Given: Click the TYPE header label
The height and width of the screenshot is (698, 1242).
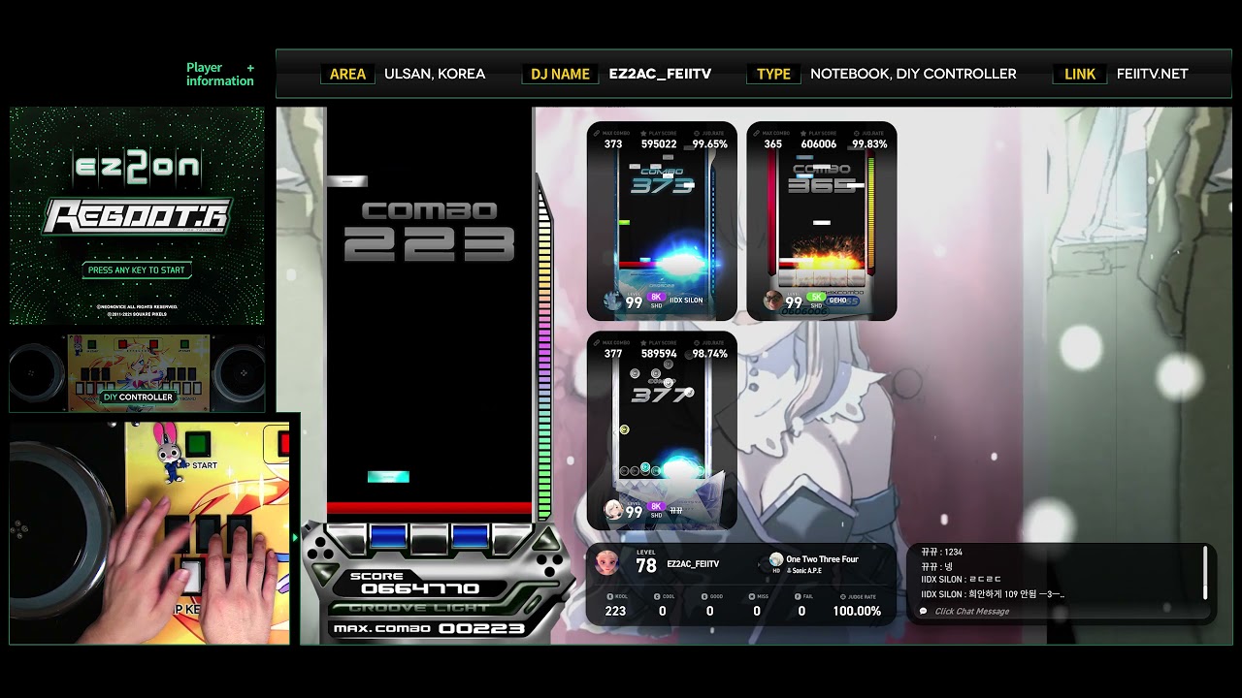Looking at the screenshot, I should [x=773, y=74].
